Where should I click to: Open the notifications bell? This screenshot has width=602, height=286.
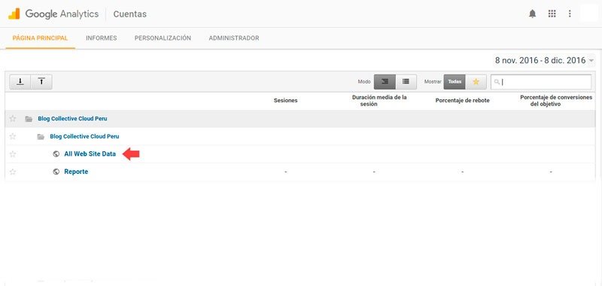(532, 14)
